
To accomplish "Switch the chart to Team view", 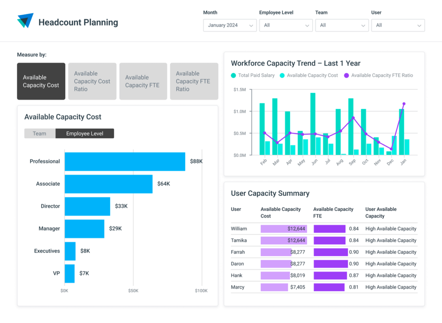I will (x=40, y=134).
